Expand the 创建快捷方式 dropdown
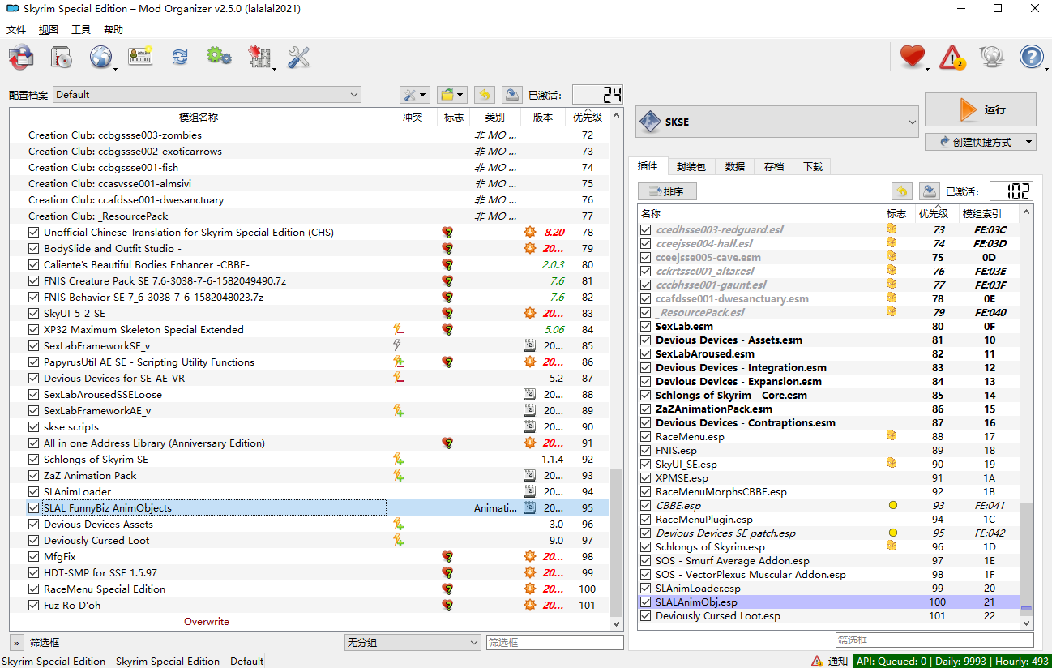Image resolution: width=1052 pixels, height=668 pixels. click(x=981, y=142)
